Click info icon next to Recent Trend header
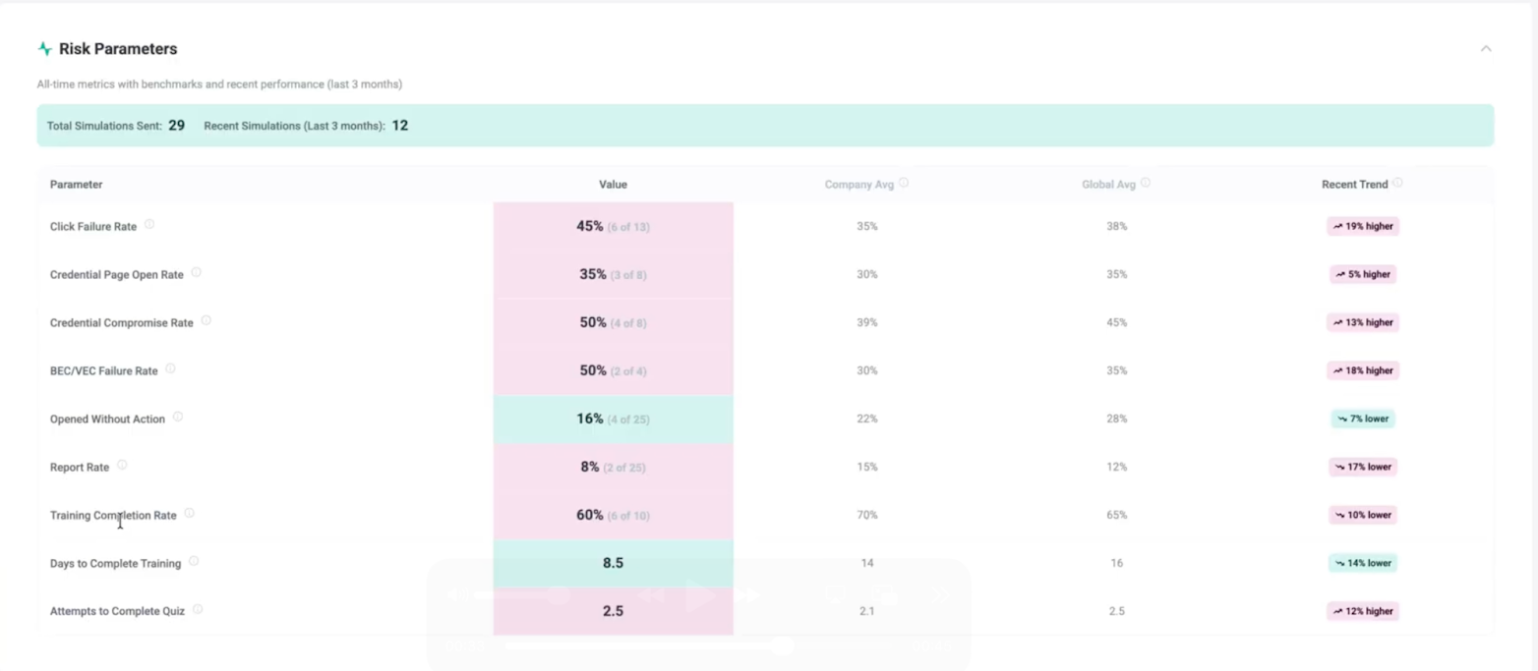This screenshot has height=671, width=1538. pos(1397,182)
